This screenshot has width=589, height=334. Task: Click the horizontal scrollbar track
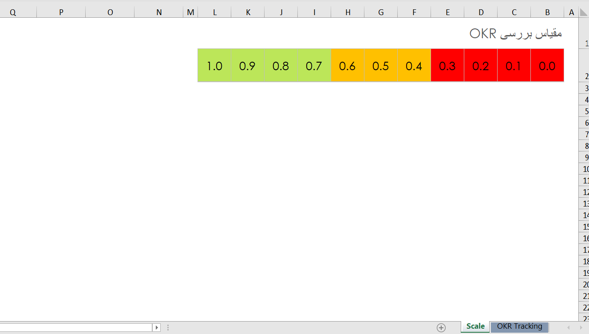[75, 327]
